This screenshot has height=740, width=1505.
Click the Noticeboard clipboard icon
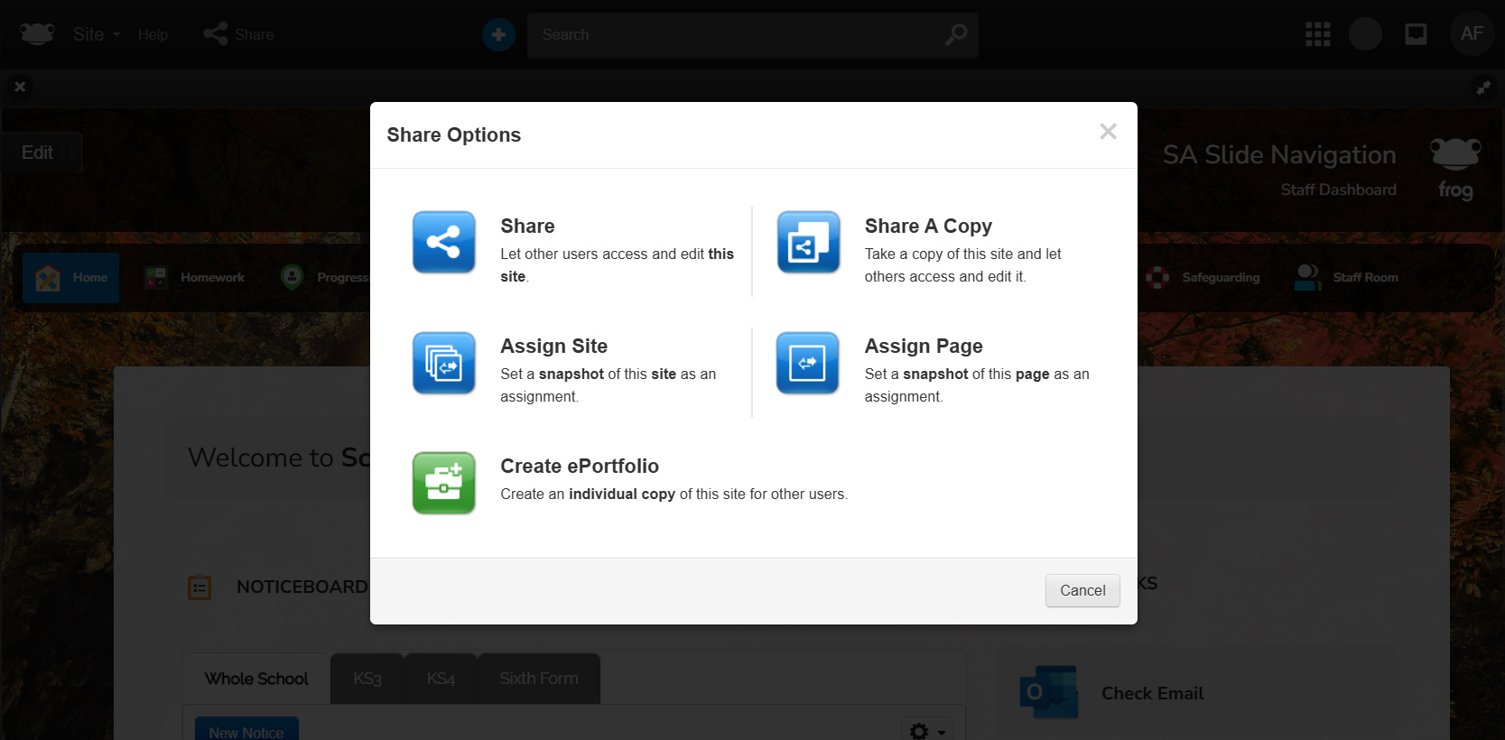click(200, 587)
